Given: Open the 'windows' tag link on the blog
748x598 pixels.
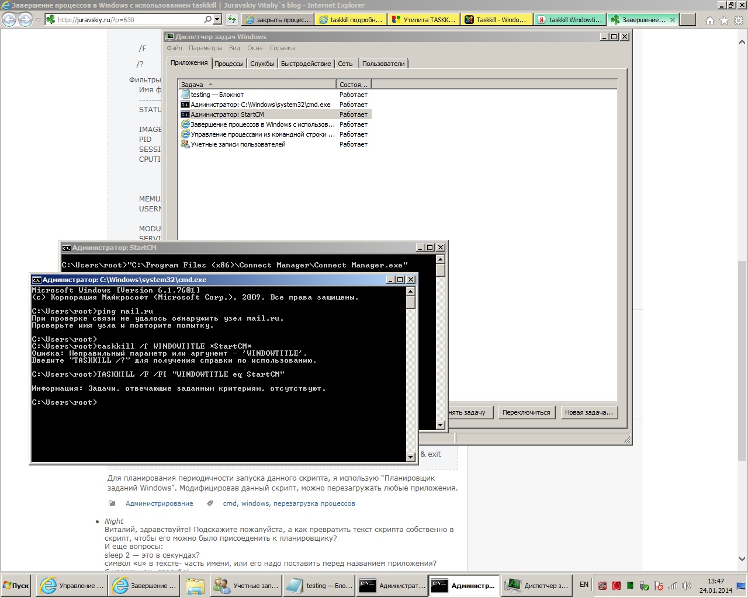Looking at the screenshot, I should pos(255,503).
